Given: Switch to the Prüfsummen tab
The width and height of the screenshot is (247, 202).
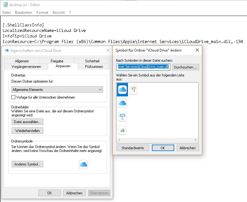Looking at the screenshot, I should tap(94, 67).
